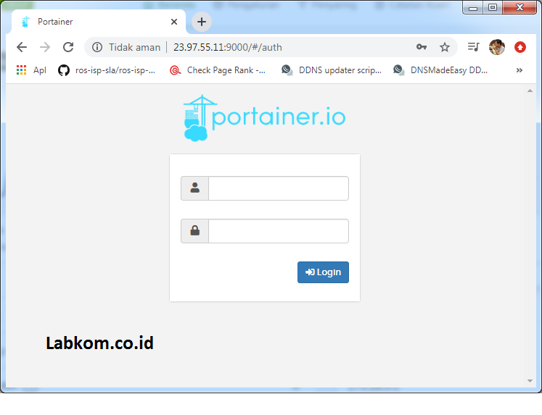Select the Portainer browser tab
This screenshot has width=542, height=415.
pyautogui.click(x=94, y=22)
